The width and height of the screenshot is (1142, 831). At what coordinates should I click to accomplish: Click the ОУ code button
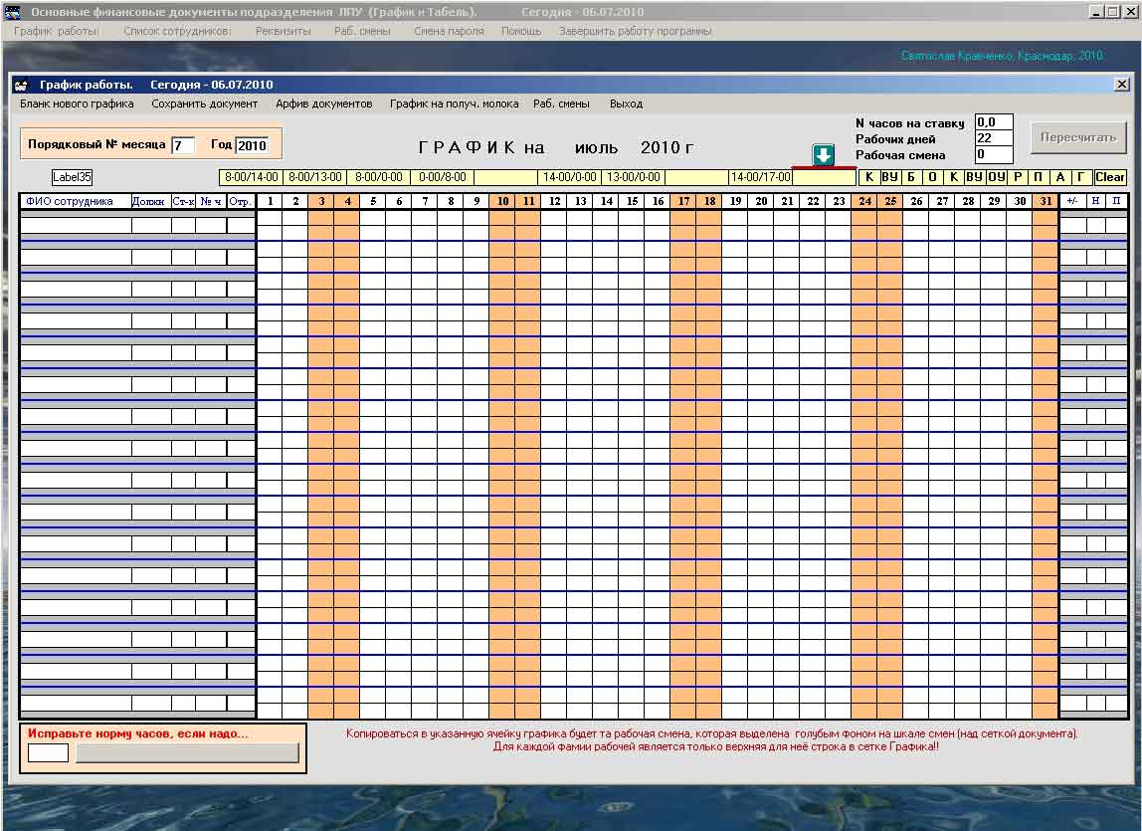click(x=997, y=177)
